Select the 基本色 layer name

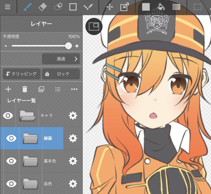(x=50, y=161)
